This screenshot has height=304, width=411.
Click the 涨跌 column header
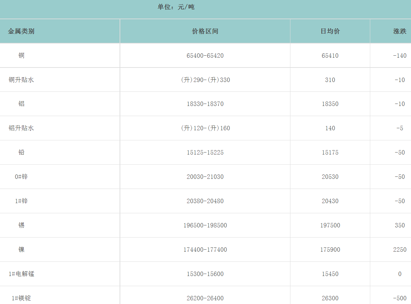point(400,31)
